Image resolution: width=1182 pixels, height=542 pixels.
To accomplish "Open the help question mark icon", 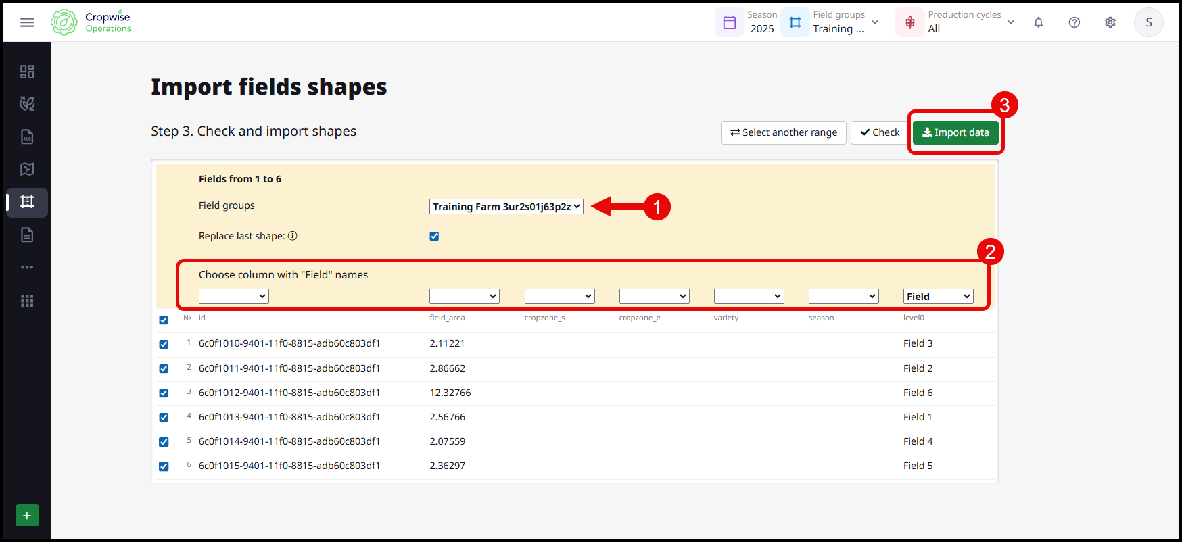I will 1074,22.
